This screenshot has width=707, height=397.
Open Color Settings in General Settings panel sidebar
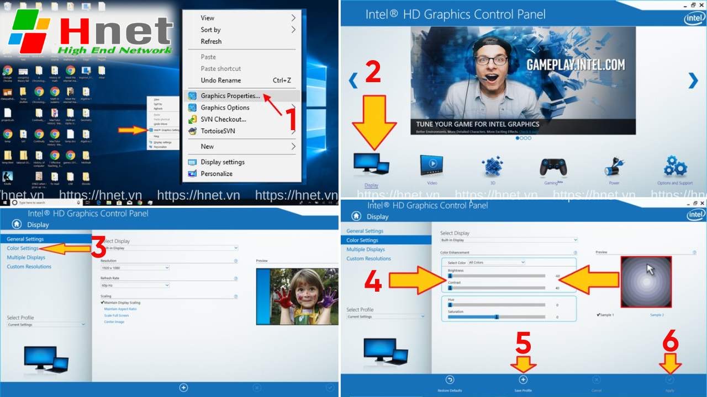[x=23, y=248]
